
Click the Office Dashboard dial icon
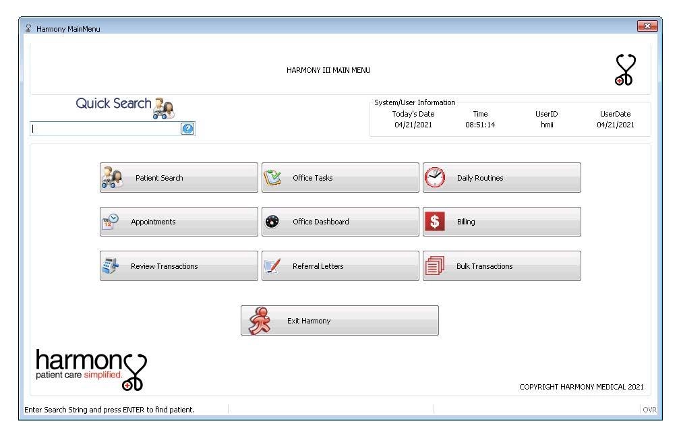point(270,221)
